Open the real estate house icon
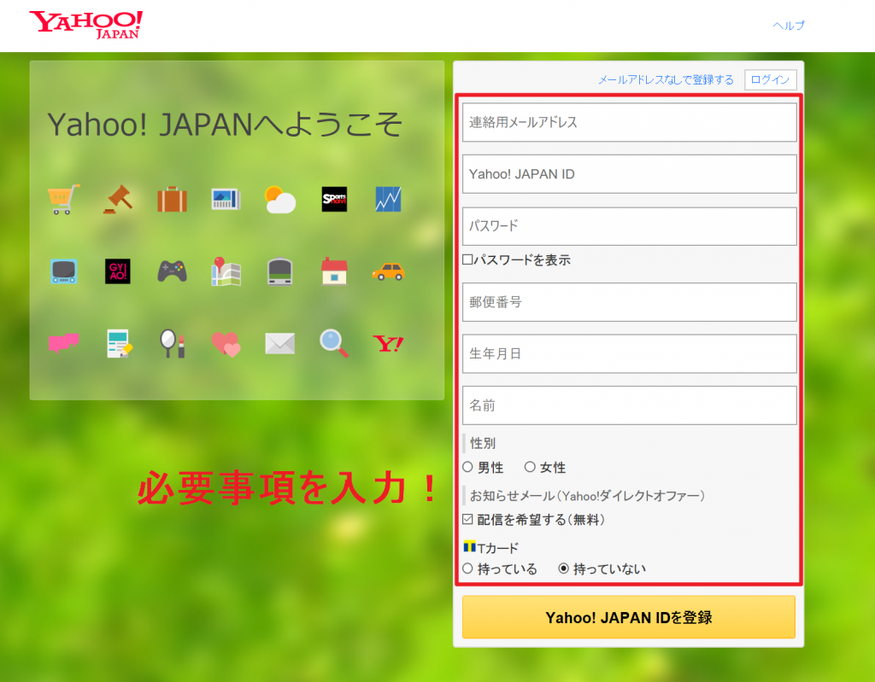The width and height of the screenshot is (875, 682). pyautogui.click(x=334, y=271)
